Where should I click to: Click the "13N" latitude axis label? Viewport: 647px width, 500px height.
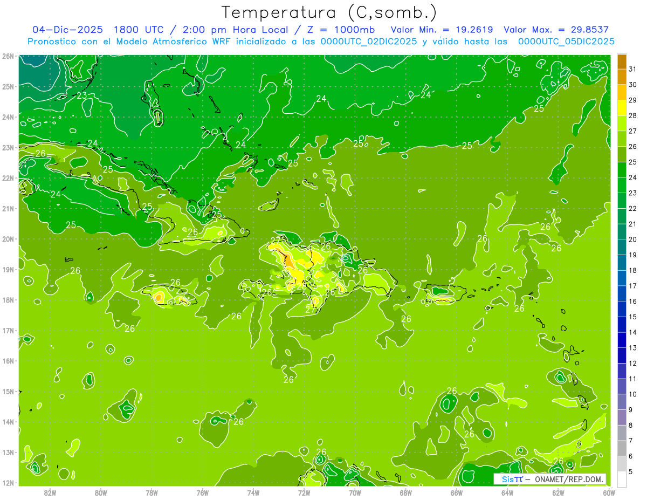pos(8,452)
